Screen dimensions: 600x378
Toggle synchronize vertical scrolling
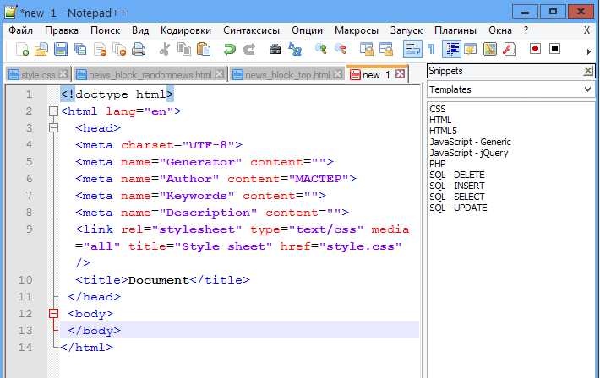click(367, 49)
